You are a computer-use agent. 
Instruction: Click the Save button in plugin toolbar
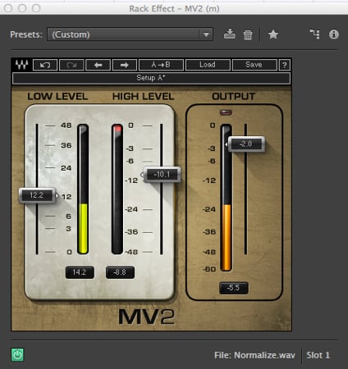click(x=254, y=65)
